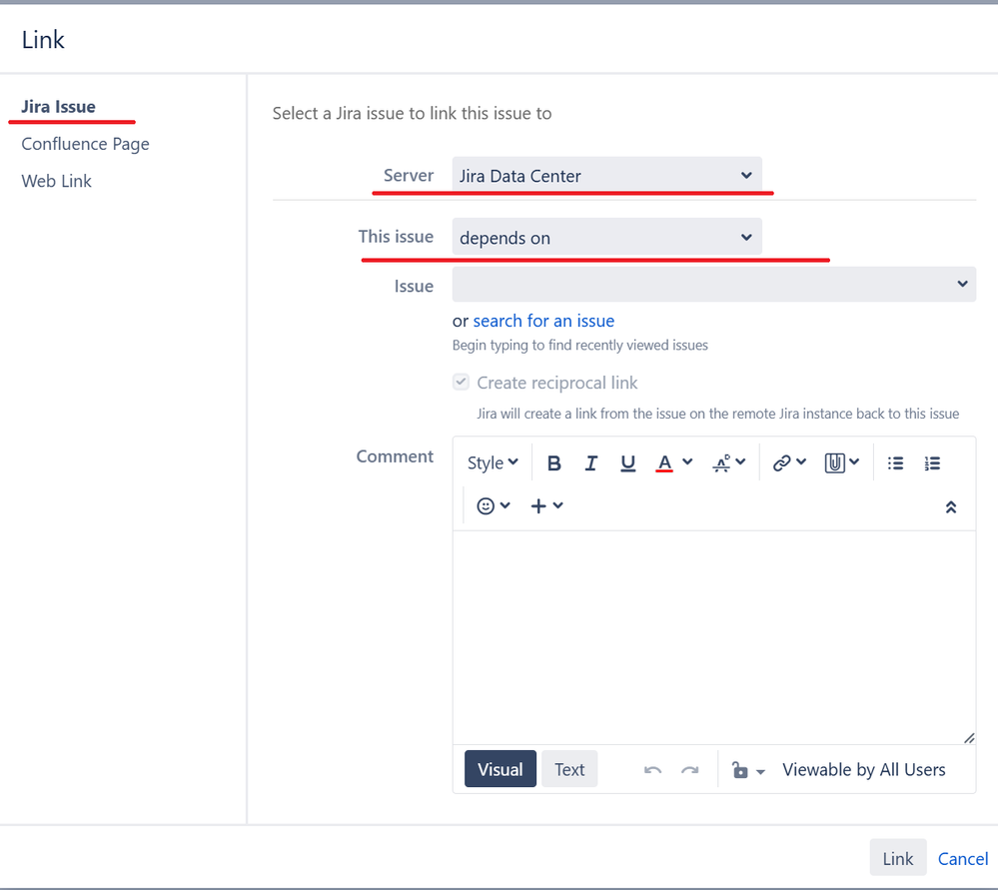This screenshot has height=890, width=998.
Task: Open the text color dropdown arrow
Action: click(x=687, y=461)
